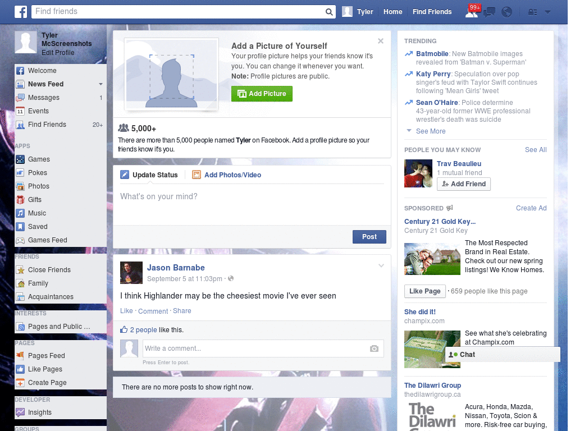Click She did it! ad title
This screenshot has height=431, width=575.
[420, 312]
